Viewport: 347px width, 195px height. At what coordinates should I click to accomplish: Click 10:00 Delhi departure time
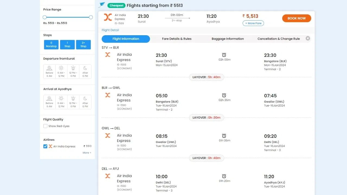162,177
